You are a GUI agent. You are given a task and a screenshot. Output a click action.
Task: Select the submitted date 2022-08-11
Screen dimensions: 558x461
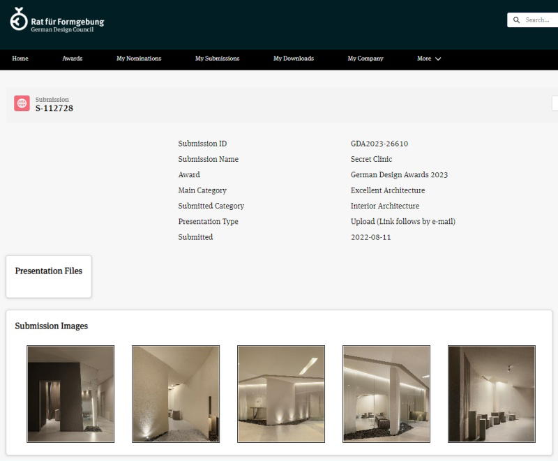tap(370, 237)
